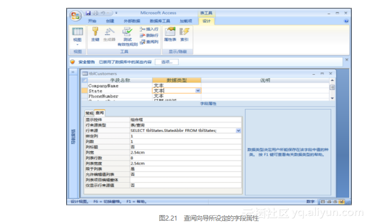Click the field grid scrollbar up arrow
The image size is (369, 224).
[x=332, y=80]
